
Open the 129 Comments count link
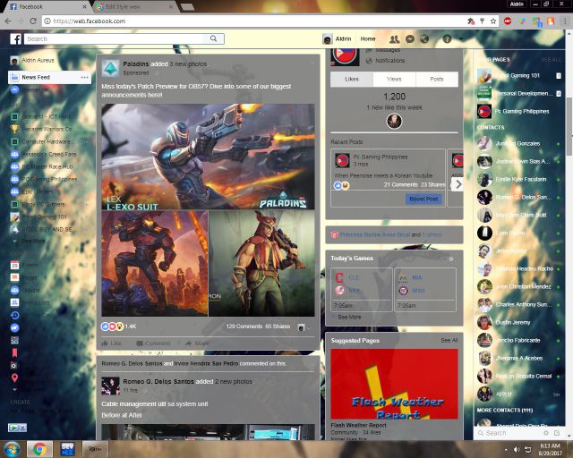tap(244, 327)
